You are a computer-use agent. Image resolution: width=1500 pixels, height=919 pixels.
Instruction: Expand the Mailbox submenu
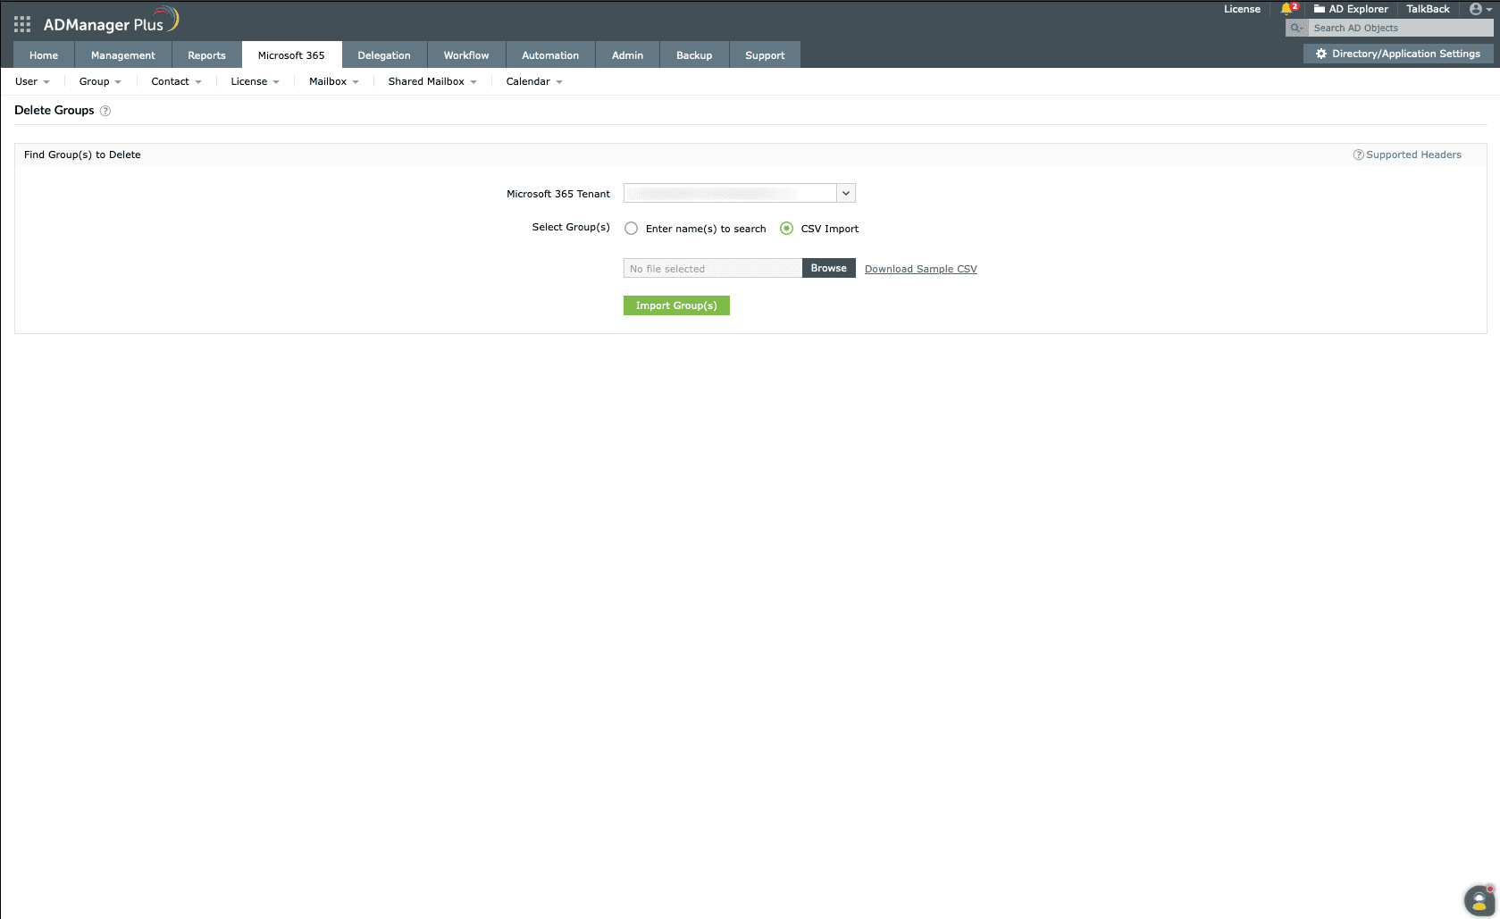333,82
